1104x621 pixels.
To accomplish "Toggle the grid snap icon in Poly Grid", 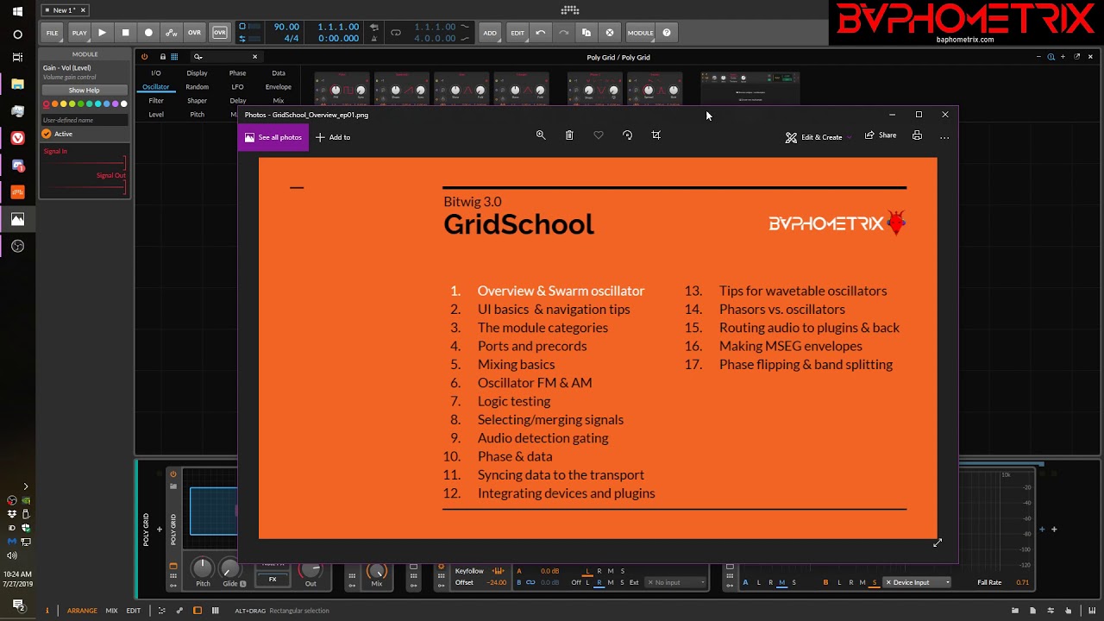I will pos(174,57).
